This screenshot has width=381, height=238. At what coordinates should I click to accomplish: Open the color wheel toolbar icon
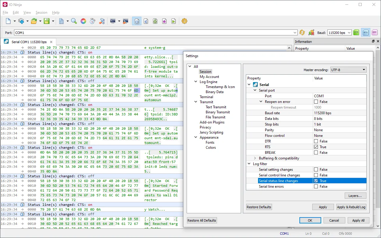pyautogui.click(x=83, y=21)
